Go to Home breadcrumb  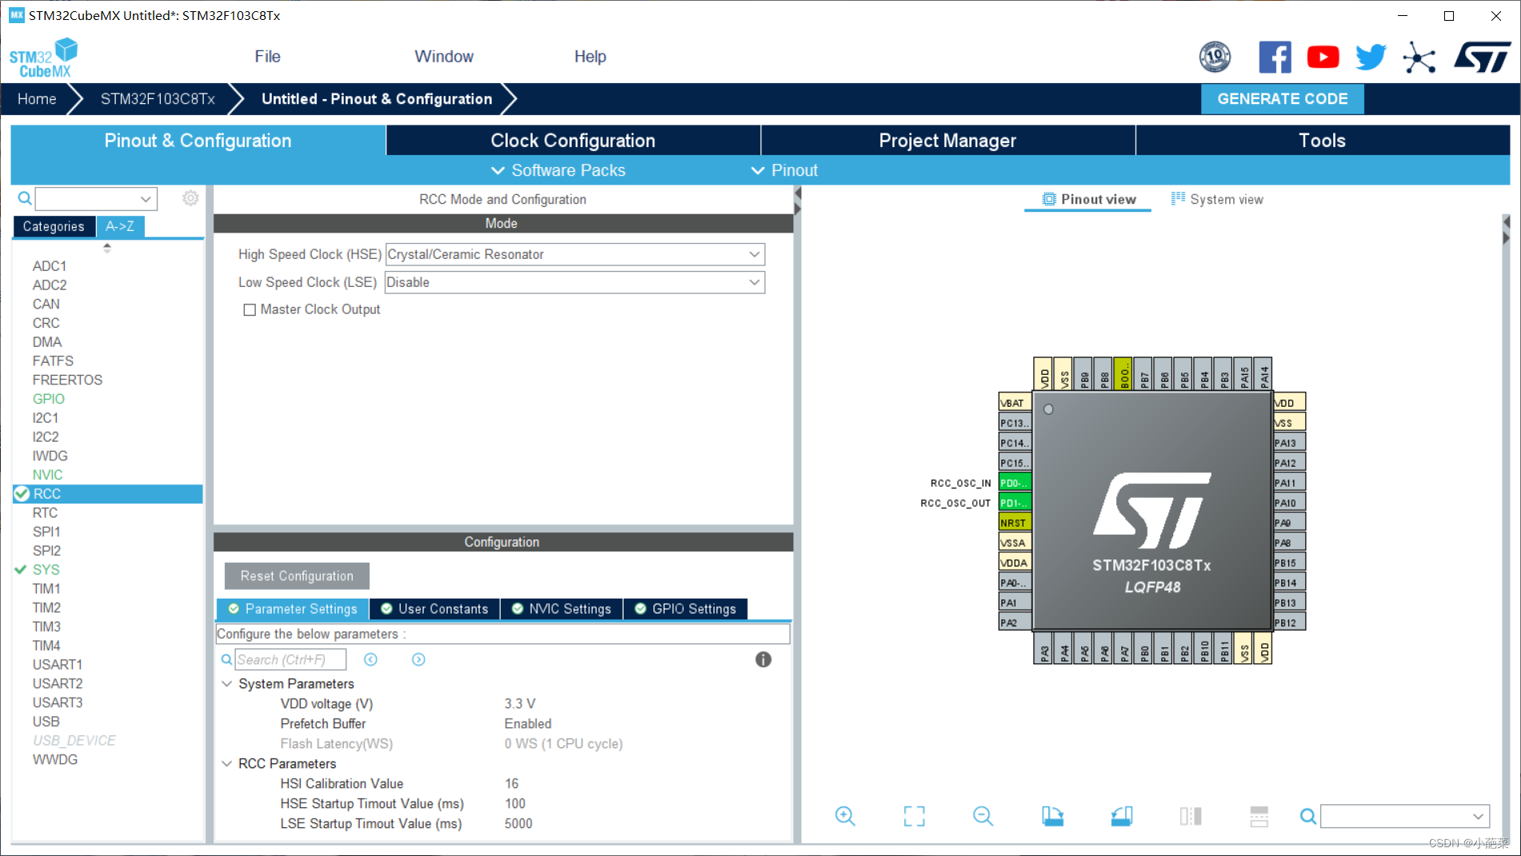click(x=37, y=99)
